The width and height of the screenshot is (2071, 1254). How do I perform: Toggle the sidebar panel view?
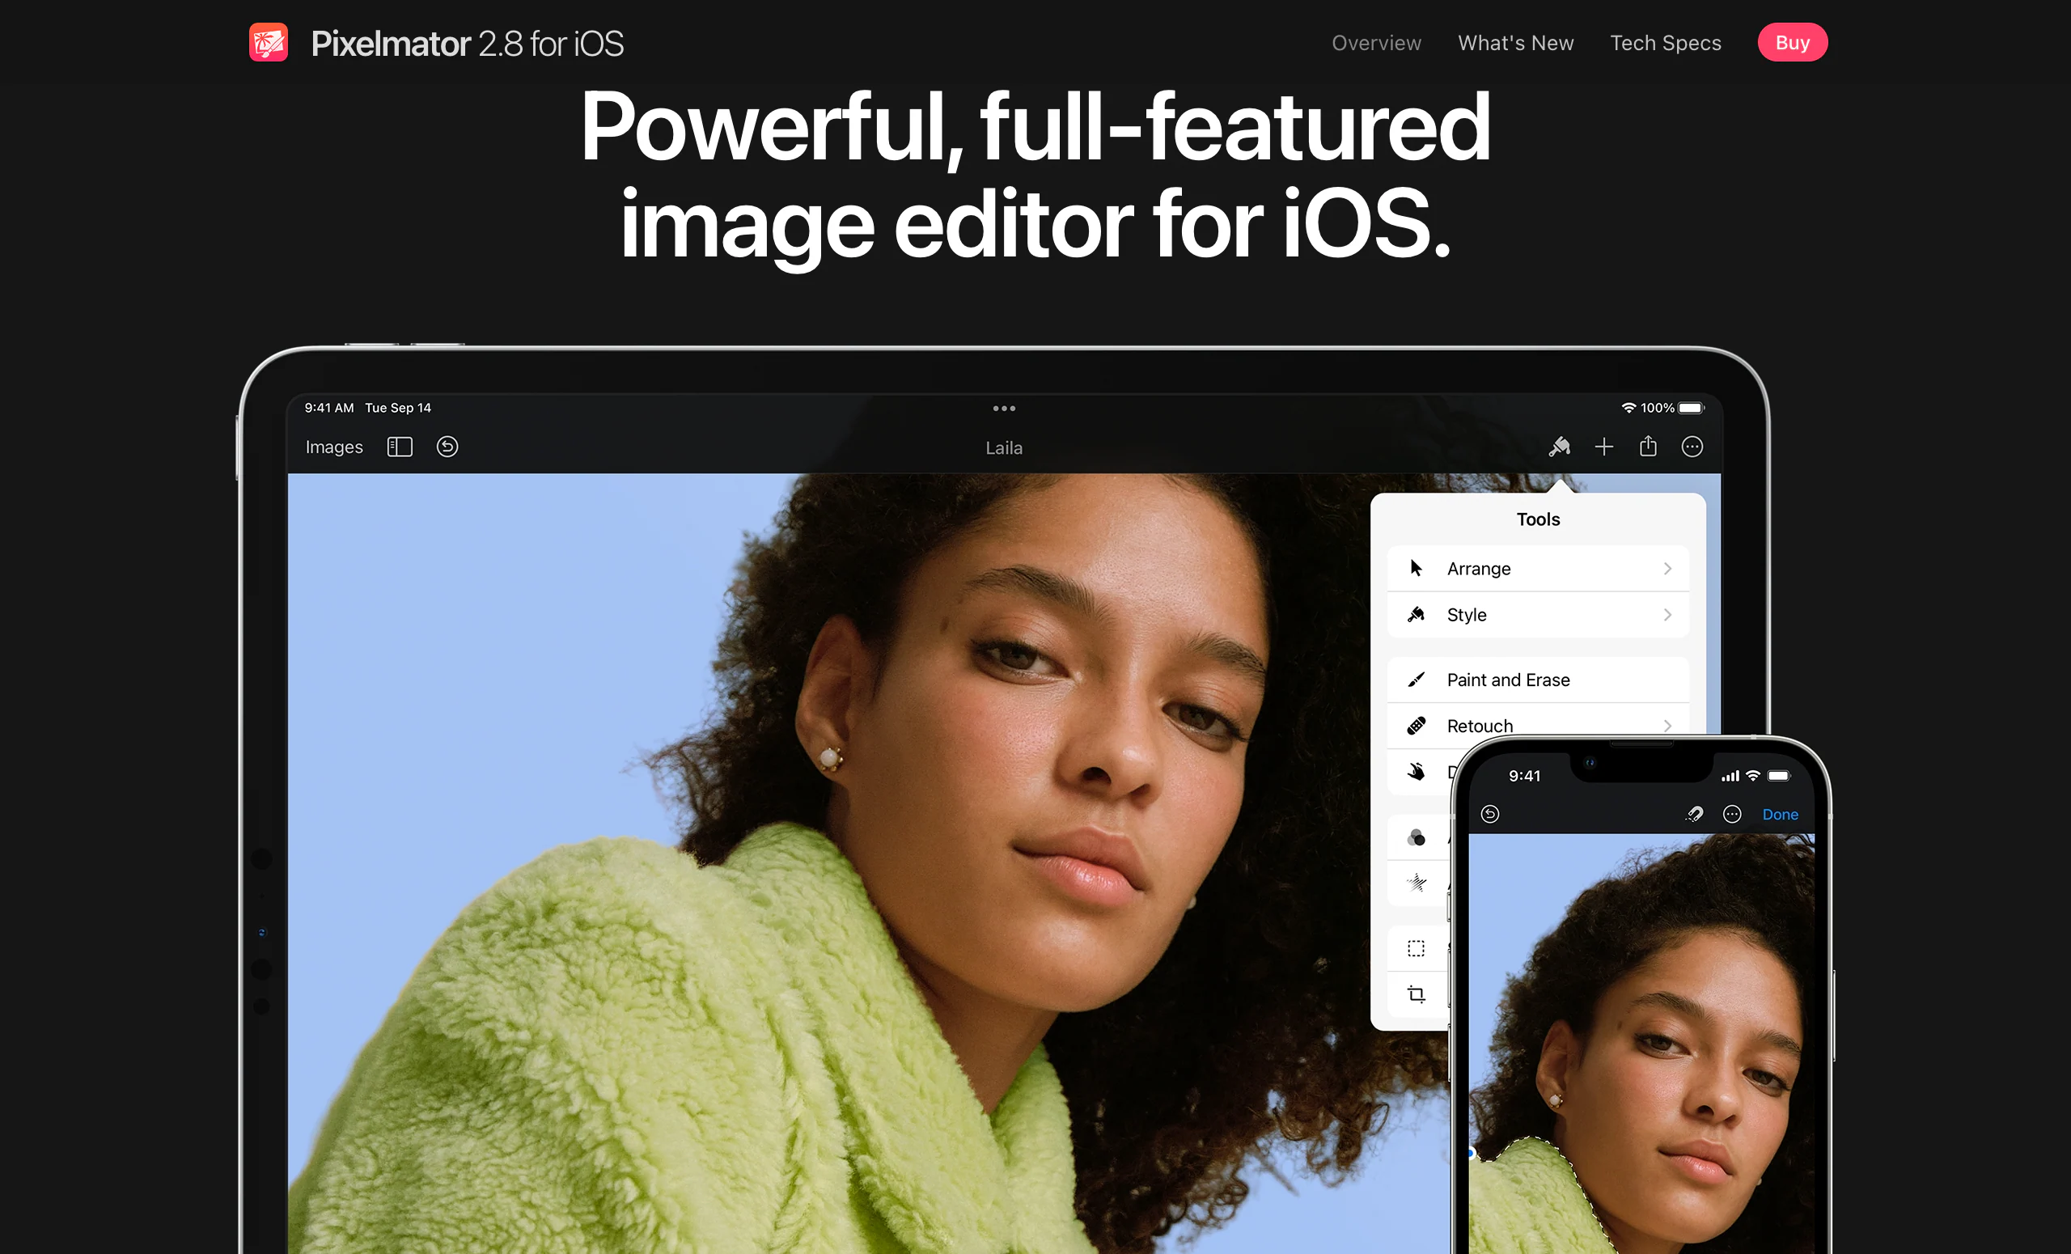tap(400, 447)
